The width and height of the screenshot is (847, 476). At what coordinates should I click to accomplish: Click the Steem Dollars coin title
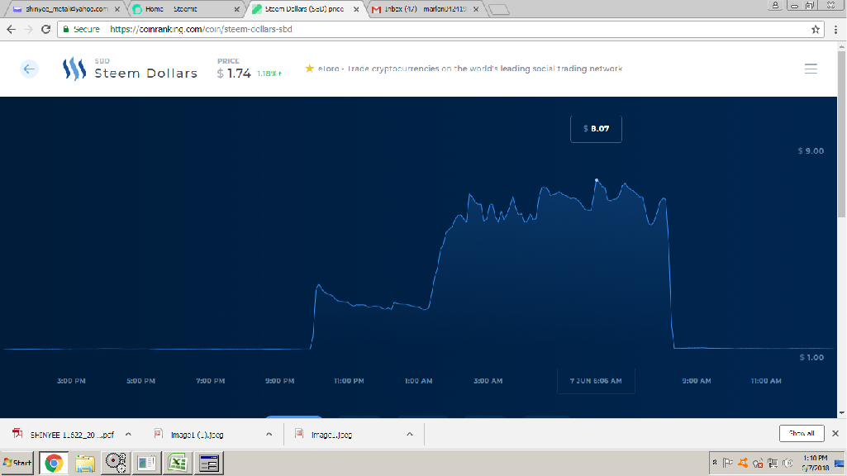(145, 74)
